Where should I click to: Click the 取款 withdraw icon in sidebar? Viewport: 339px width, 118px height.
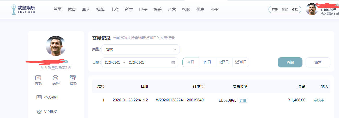[73, 78]
